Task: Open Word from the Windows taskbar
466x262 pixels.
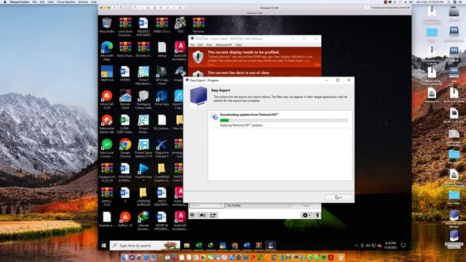Action: click(x=247, y=245)
